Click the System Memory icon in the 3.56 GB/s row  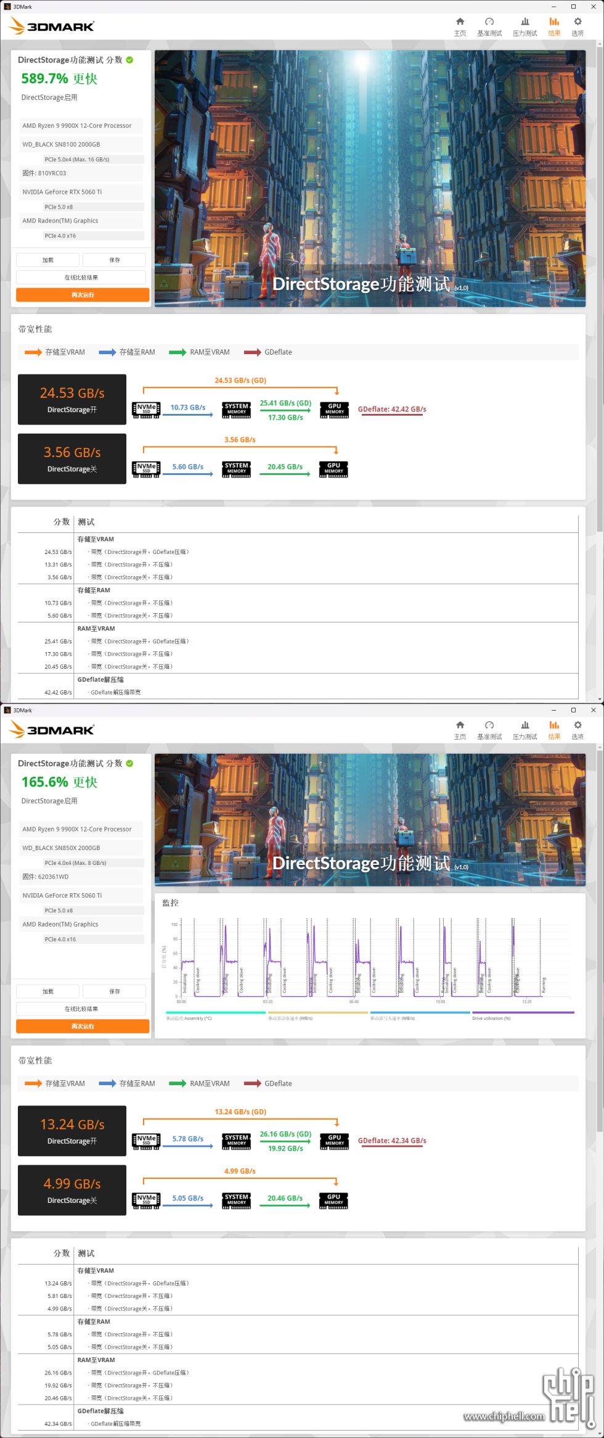click(237, 469)
